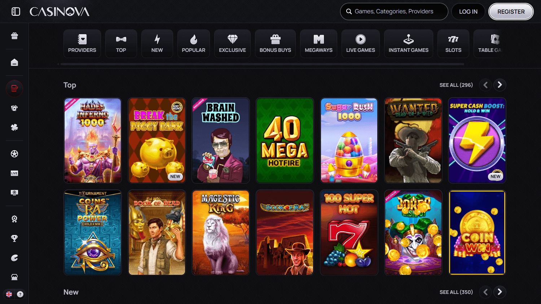This screenshot has width=541, height=304.
Task: Open the Sugar Rush 1000 game thumbnail
Action: [349, 140]
